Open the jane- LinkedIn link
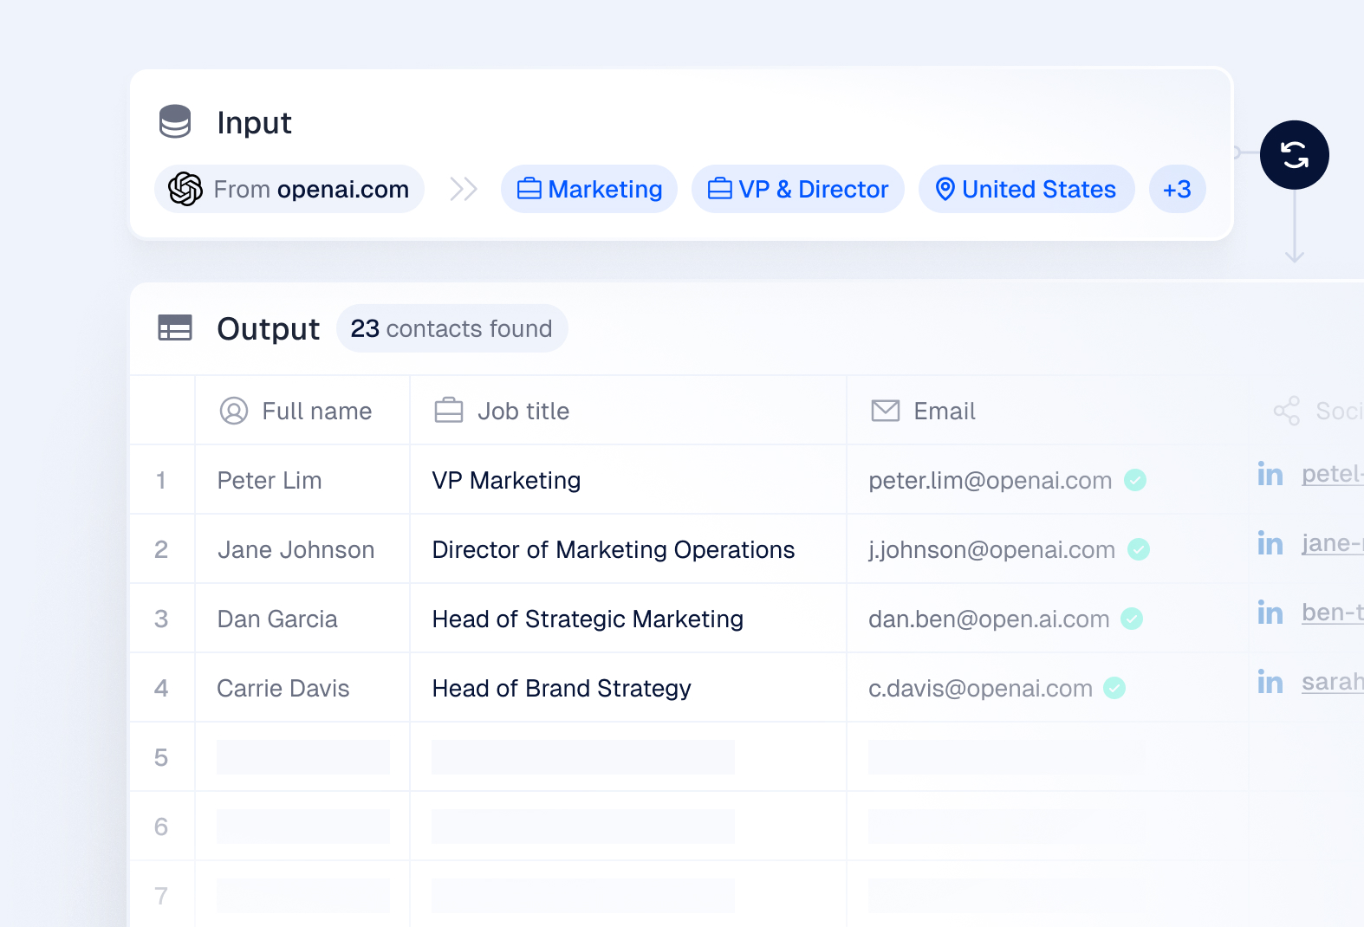 1333,543
